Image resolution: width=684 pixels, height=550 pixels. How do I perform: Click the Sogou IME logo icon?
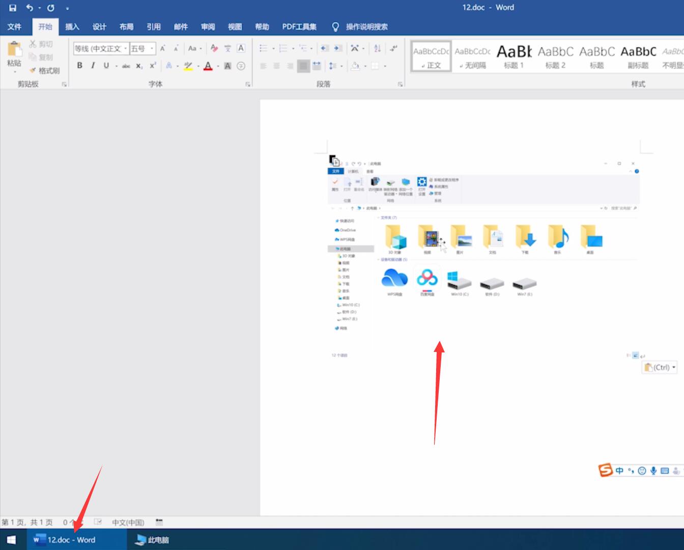coord(605,470)
